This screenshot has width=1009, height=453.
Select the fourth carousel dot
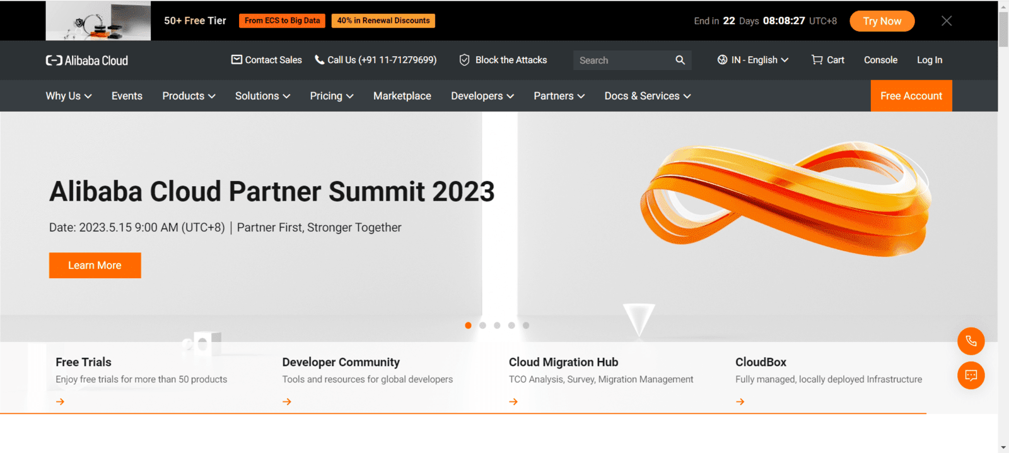(511, 326)
